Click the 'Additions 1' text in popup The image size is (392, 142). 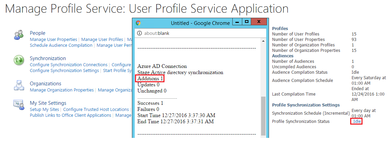[x=150, y=79]
